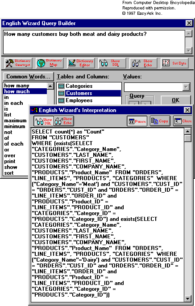Viewport: 195px width, 306px height.
Task: Click the Interpretation window title icon
Action: coord(34,110)
